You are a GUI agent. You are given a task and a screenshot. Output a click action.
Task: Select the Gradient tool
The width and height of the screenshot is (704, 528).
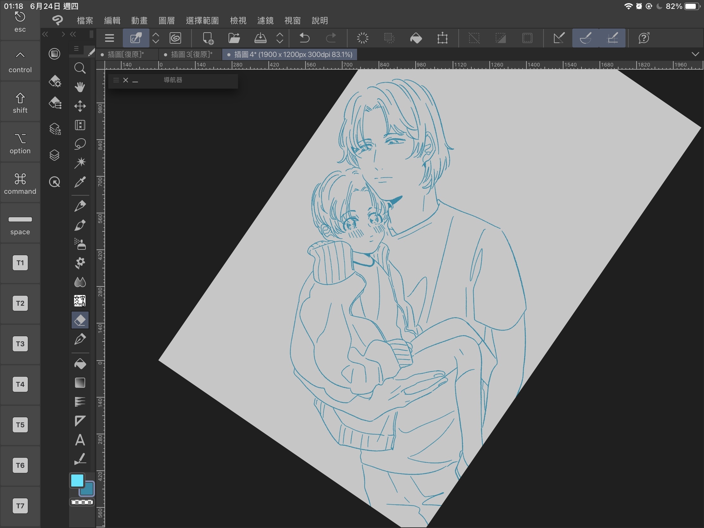(79, 383)
